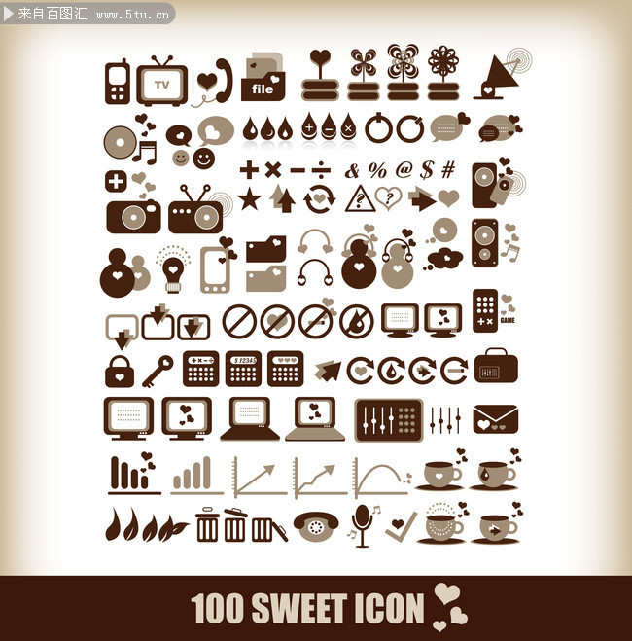Click the rotary telephone icon
The height and width of the screenshot is (641, 632).
click(316, 526)
